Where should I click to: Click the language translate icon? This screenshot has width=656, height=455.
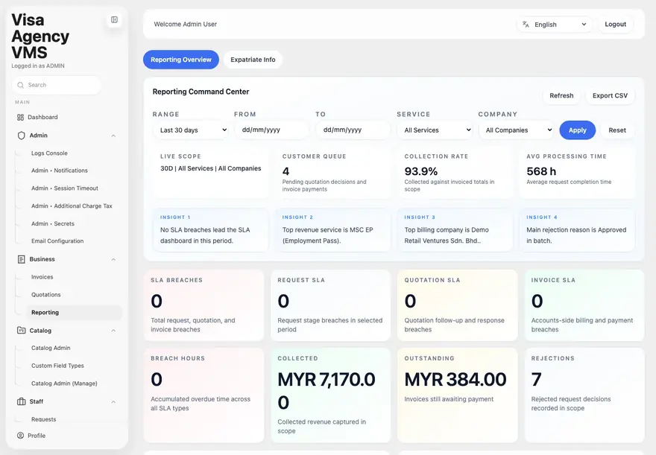[526, 25]
